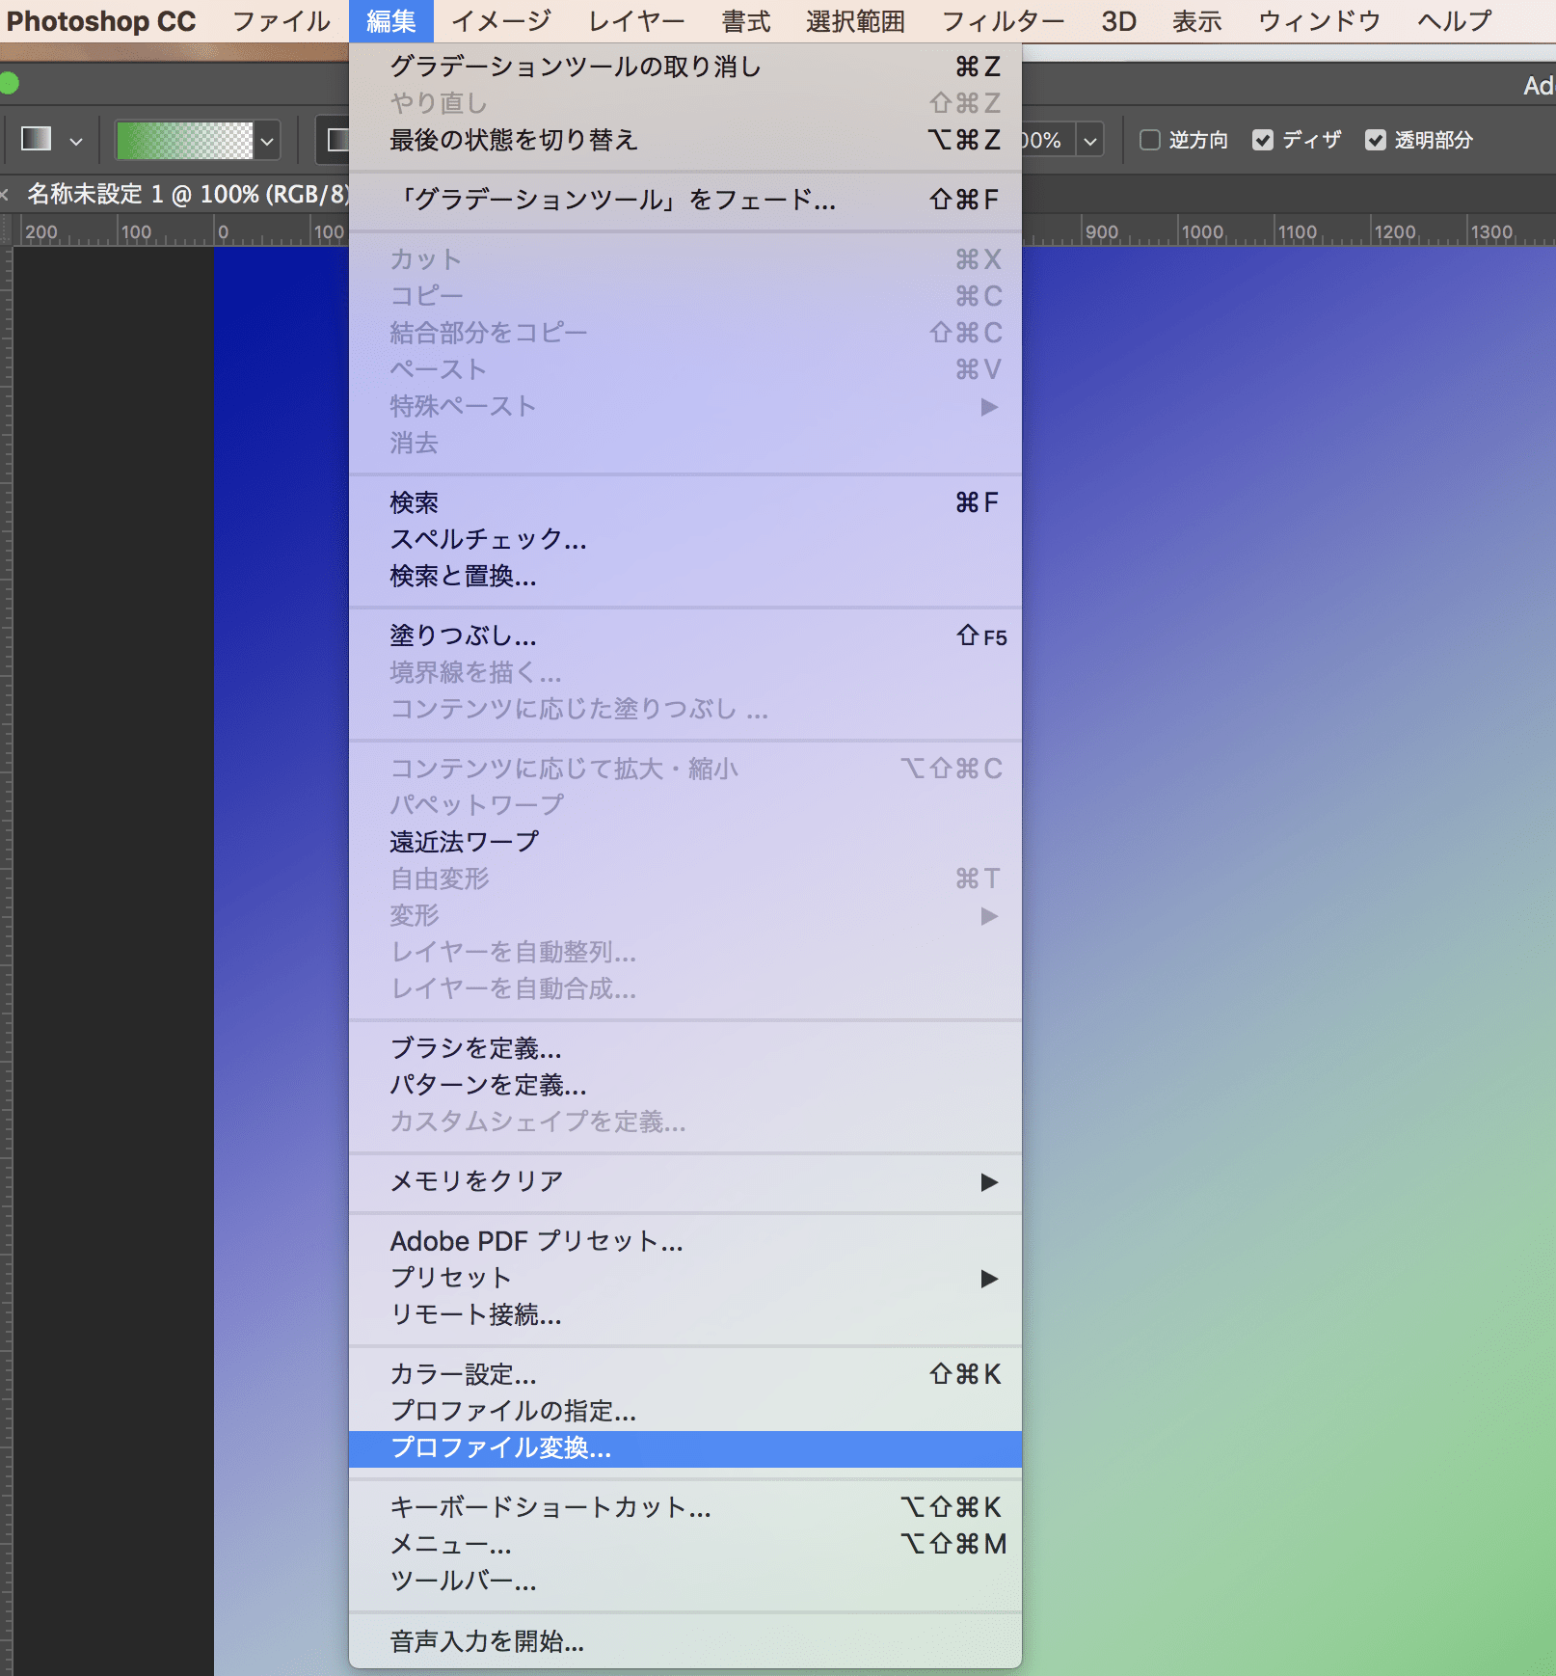Click the green gradient preview swatch
This screenshot has height=1676, width=1556.
coord(184,141)
